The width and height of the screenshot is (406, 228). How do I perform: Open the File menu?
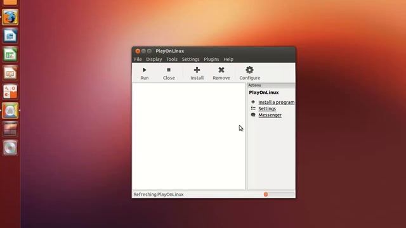pos(138,59)
